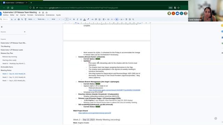Screen dimensions: 223x125
Task: Click the first collaborator avatar
Action: pyautogui.click(x=169, y=13)
